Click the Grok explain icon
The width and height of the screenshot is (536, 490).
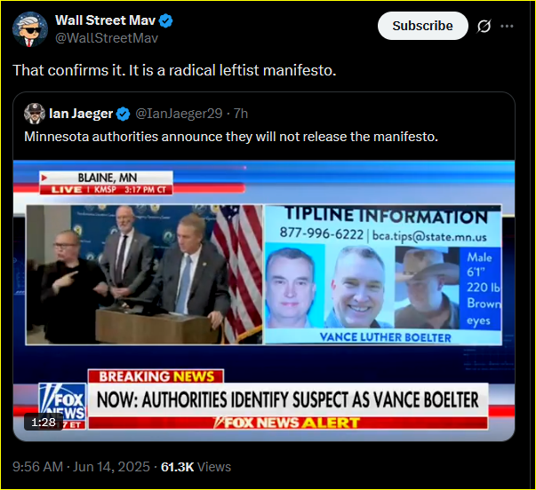point(484,27)
